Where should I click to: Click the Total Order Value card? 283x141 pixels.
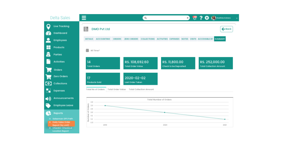140,63
